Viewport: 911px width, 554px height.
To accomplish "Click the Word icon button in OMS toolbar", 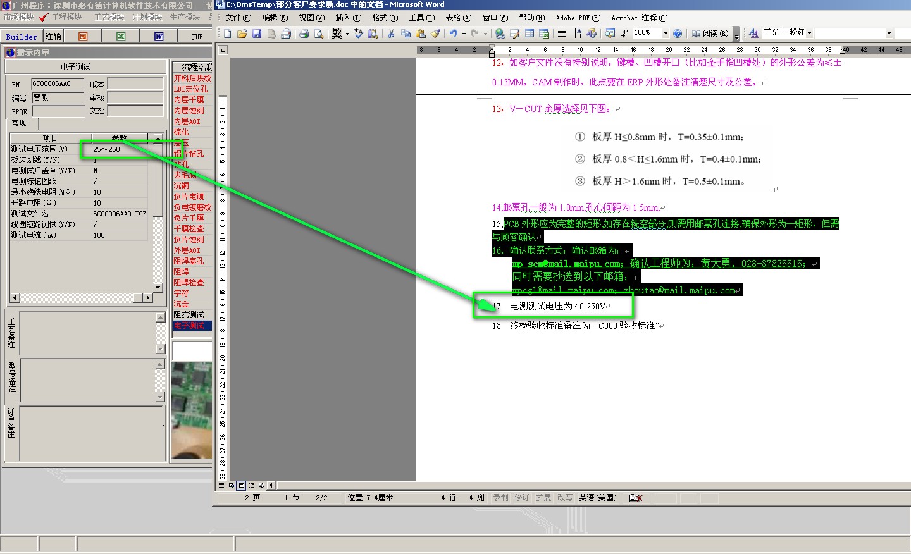I will 159,37.
